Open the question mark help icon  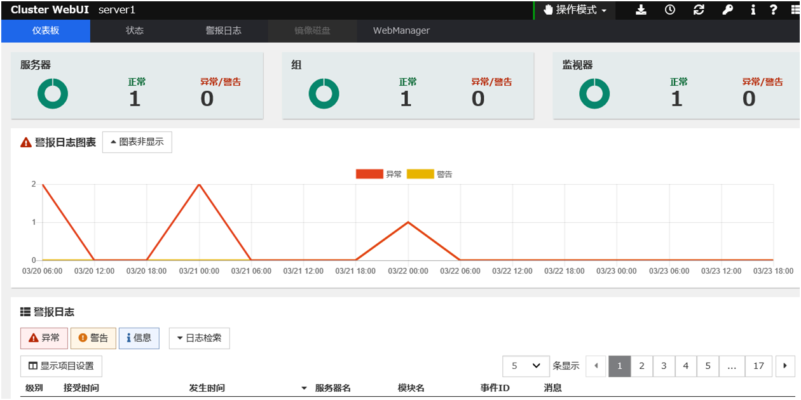click(x=773, y=10)
